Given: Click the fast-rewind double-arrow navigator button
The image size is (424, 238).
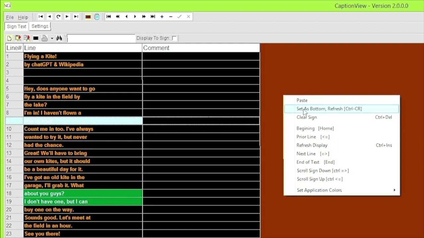Looking at the screenshot, I should coord(118,17).
